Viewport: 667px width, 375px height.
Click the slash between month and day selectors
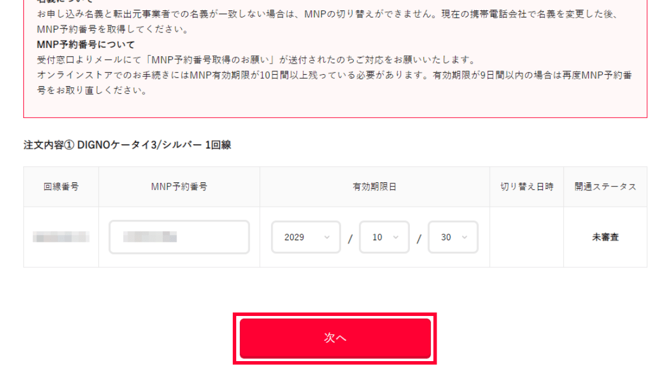pyautogui.click(x=419, y=238)
